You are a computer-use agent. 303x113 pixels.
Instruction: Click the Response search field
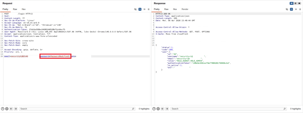point(229,109)
